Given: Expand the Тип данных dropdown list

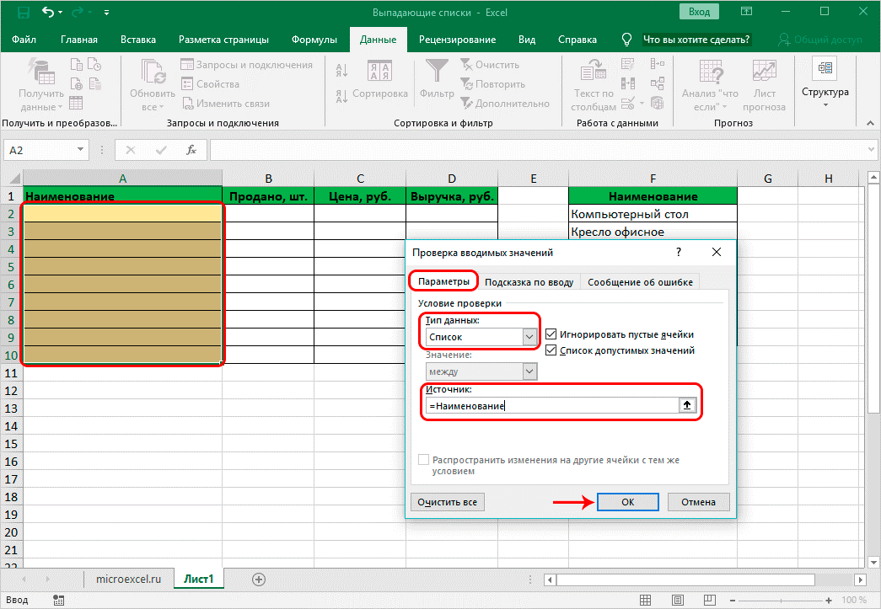Looking at the screenshot, I should [529, 337].
